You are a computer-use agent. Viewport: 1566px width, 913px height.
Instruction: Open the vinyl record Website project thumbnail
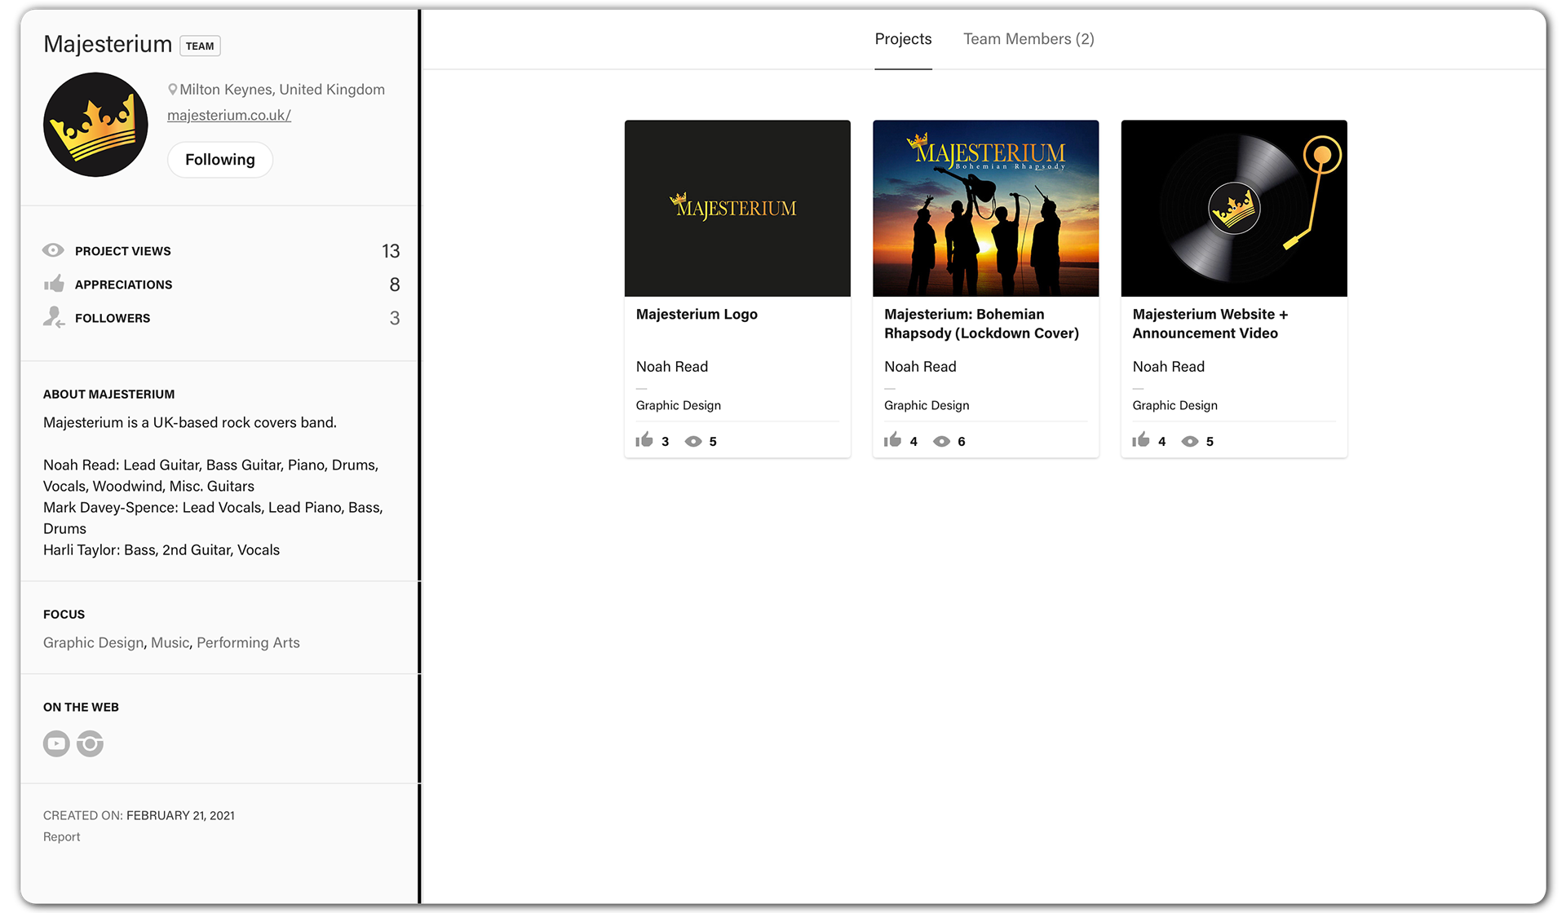pyautogui.click(x=1233, y=208)
